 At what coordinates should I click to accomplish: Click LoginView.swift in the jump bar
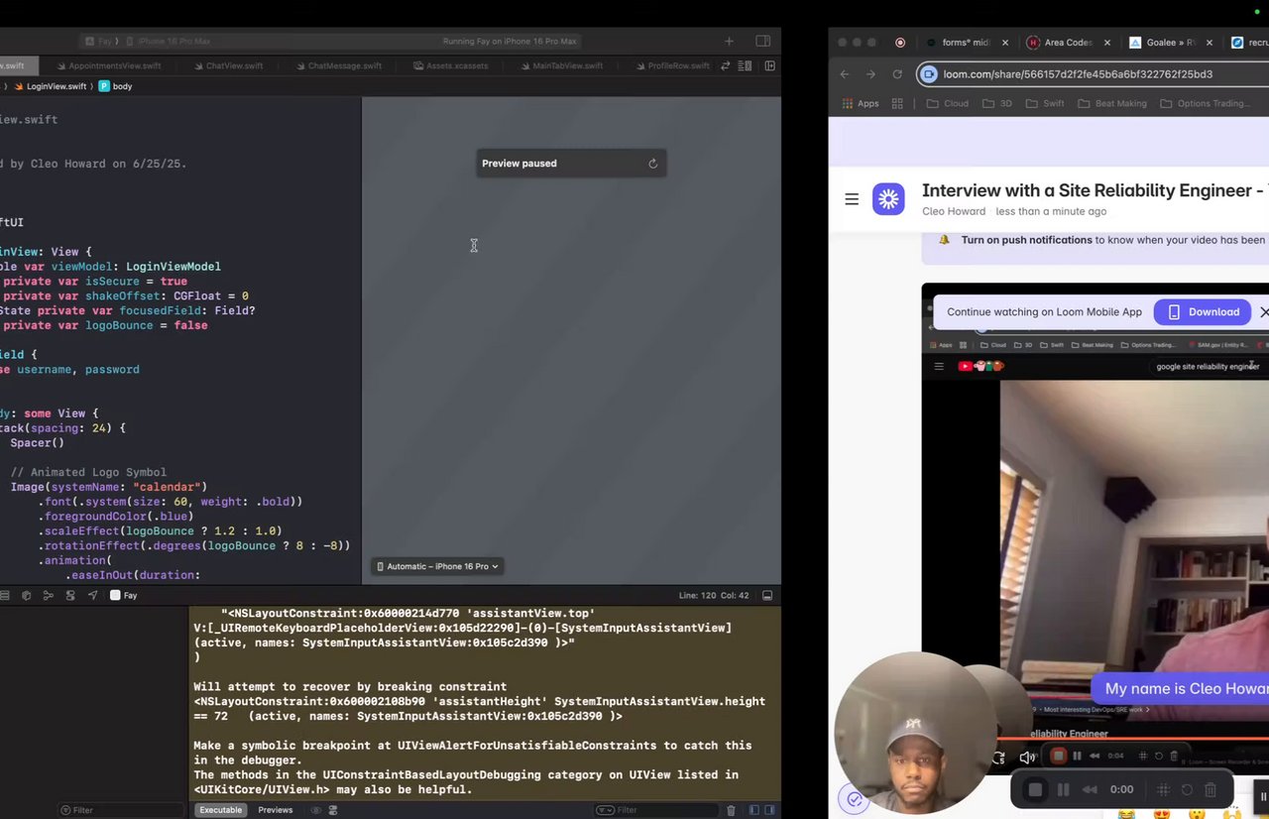point(49,86)
